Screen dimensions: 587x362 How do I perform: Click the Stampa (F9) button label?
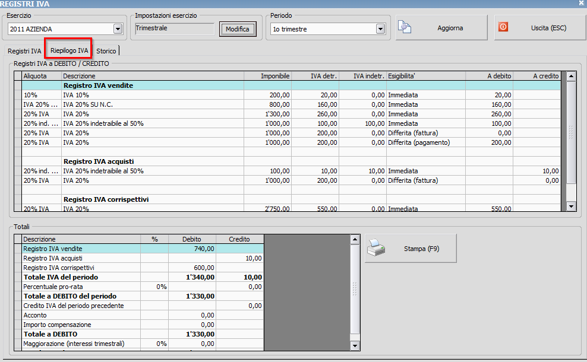[x=421, y=249]
